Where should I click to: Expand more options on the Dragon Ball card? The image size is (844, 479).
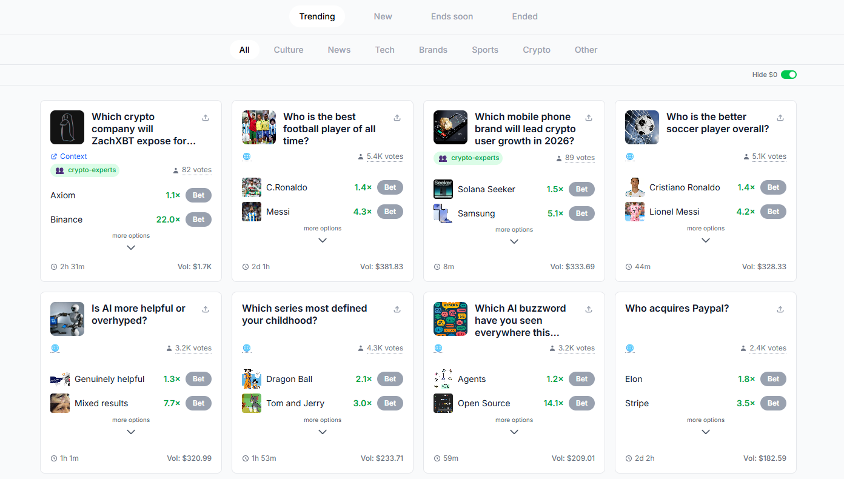click(322, 426)
